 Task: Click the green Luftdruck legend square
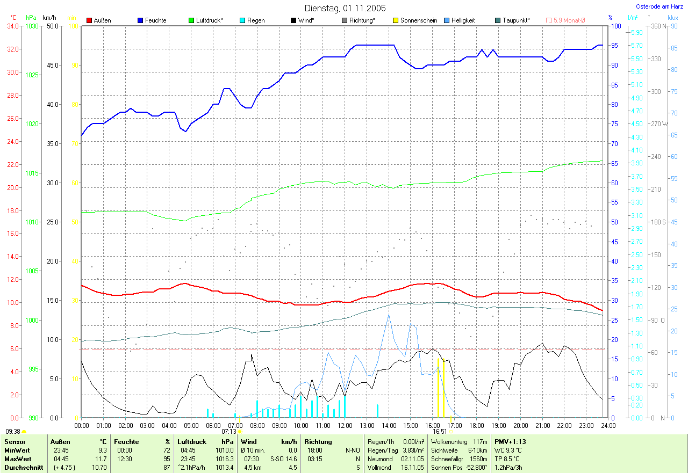coord(191,20)
